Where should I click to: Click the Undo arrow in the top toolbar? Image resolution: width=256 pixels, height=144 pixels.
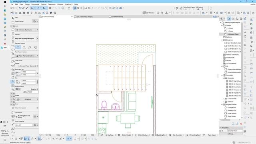pos(12,8)
